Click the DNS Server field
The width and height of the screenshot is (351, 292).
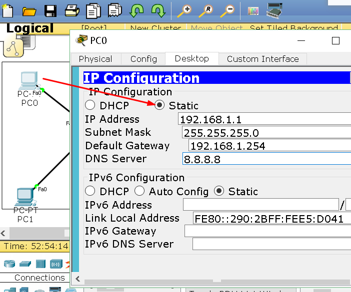coord(267,159)
